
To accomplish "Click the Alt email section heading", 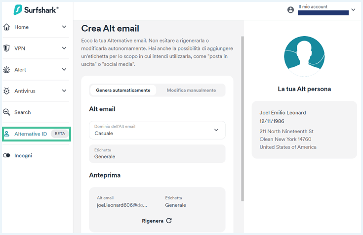I will (102, 109).
